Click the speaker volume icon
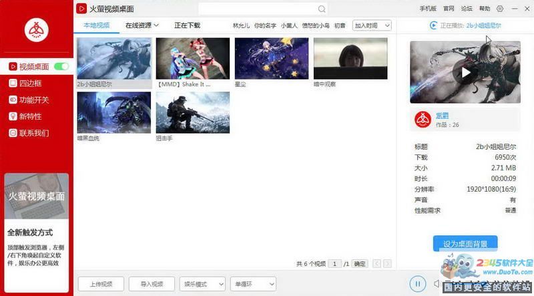 [x=437, y=284]
